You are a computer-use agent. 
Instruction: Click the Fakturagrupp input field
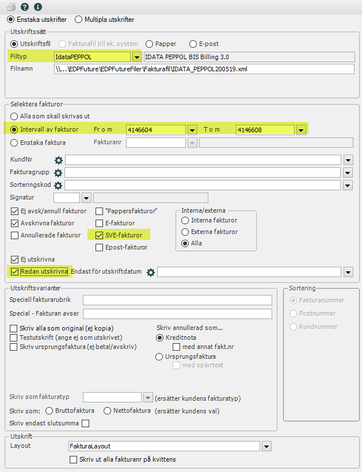[x=203, y=173]
